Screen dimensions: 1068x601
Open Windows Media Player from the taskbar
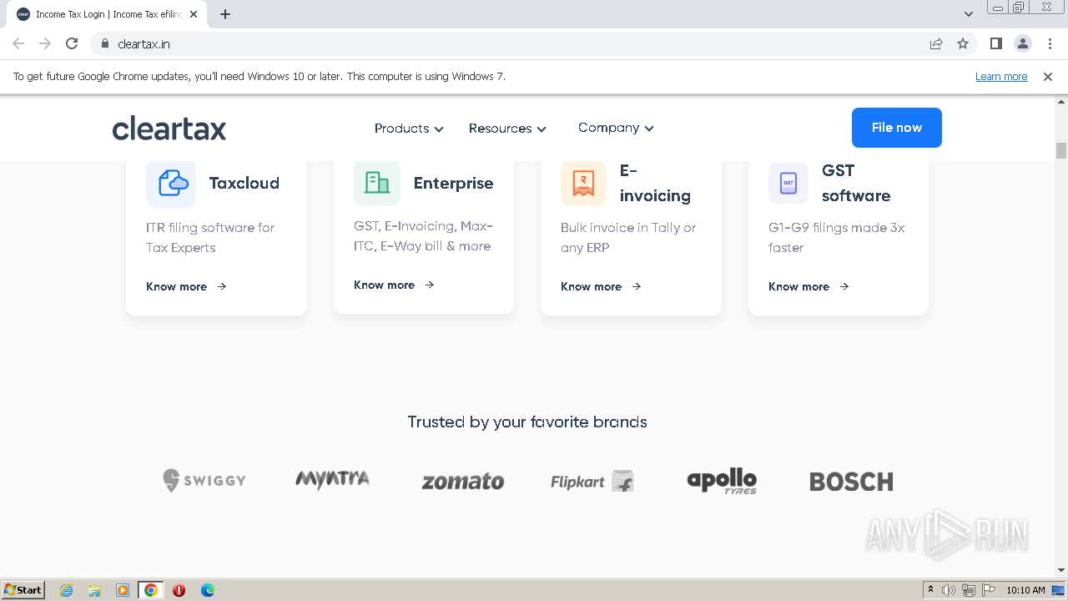(123, 590)
